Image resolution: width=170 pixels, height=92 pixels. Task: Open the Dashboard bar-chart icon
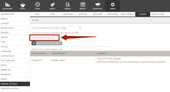click(x=7, y=5)
